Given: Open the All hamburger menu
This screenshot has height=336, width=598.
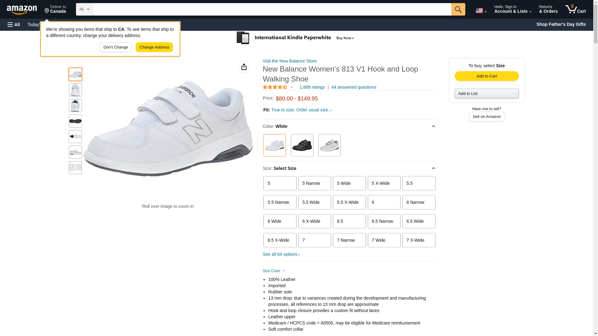Looking at the screenshot, I should pyautogui.click(x=14, y=25).
